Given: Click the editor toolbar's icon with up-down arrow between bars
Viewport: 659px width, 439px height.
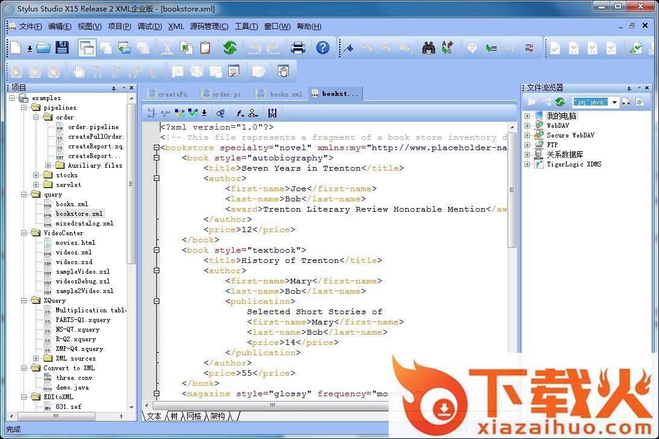Looking at the screenshot, I should (272, 113).
